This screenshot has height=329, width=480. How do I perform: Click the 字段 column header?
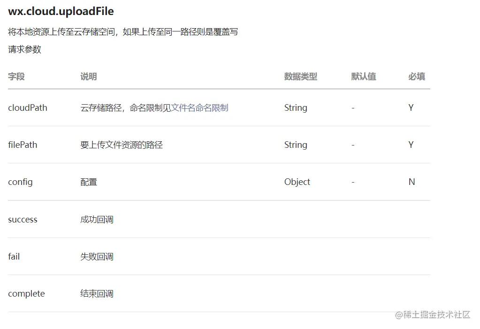click(x=16, y=77)
